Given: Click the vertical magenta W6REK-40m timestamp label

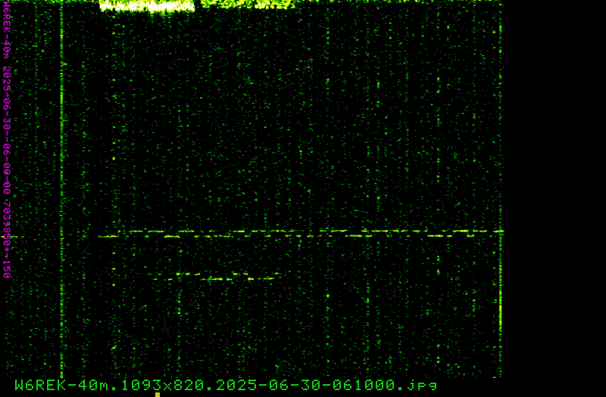Looking at the screenshot, I should pyautogui.click(x=7, y=140).
